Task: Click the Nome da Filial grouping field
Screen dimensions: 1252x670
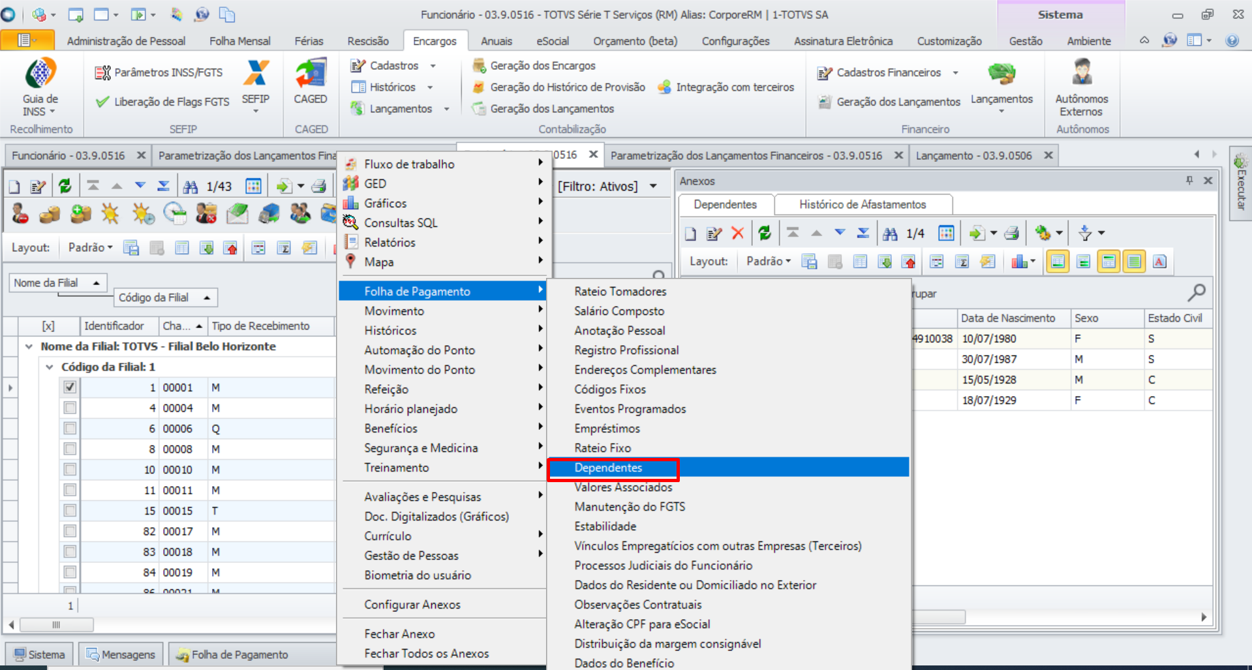Action: [57, 283]
